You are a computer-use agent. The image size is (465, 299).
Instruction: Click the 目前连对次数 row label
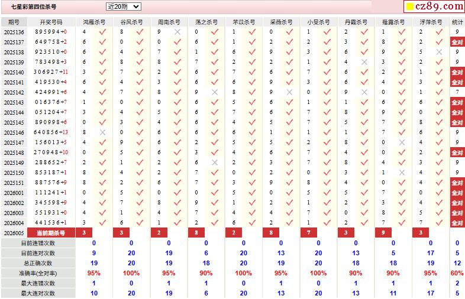point(38,253)
